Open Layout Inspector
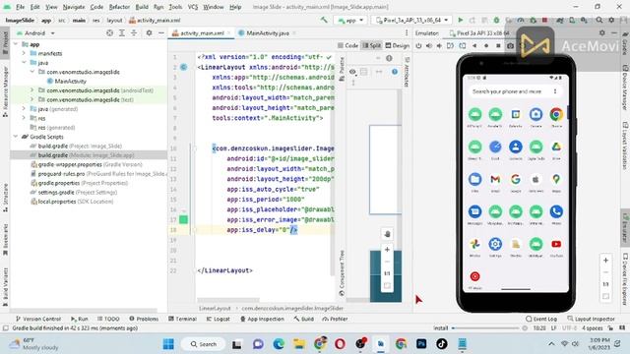Screen dimensions: 630x354 coord(591,319)
